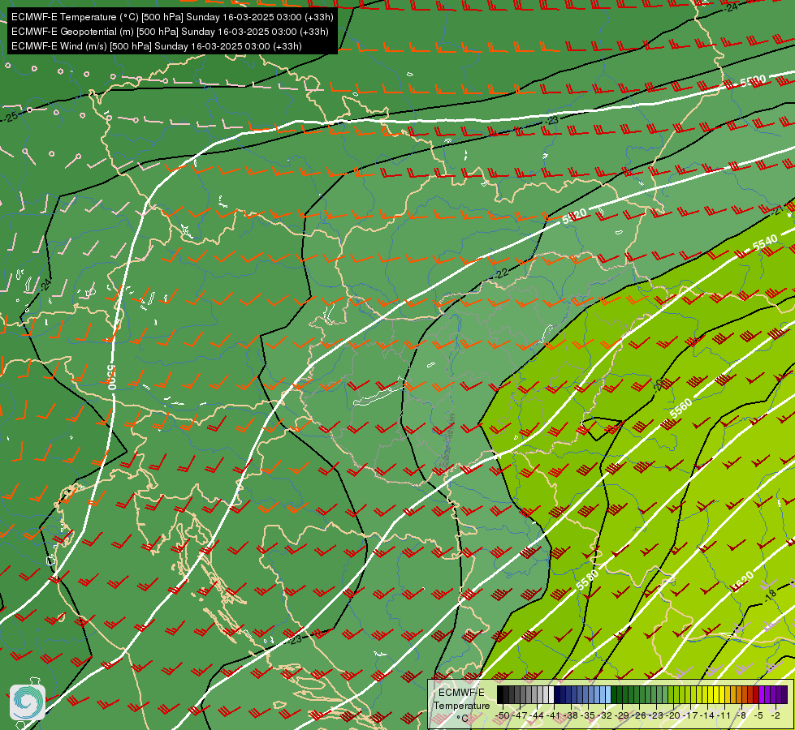Click the -22 isotherm label on the map

500,274
